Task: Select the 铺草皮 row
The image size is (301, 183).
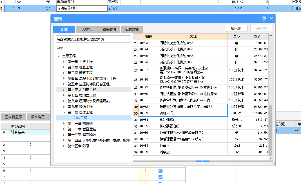Action: [200, 152]
